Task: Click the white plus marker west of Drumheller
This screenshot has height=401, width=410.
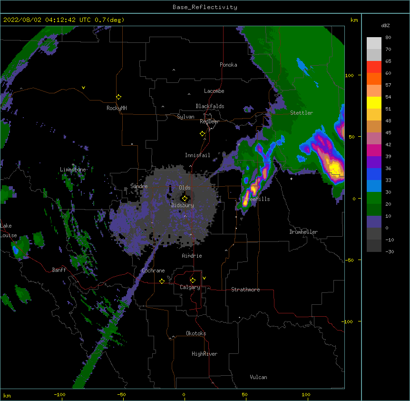Action: pos(291,179)
